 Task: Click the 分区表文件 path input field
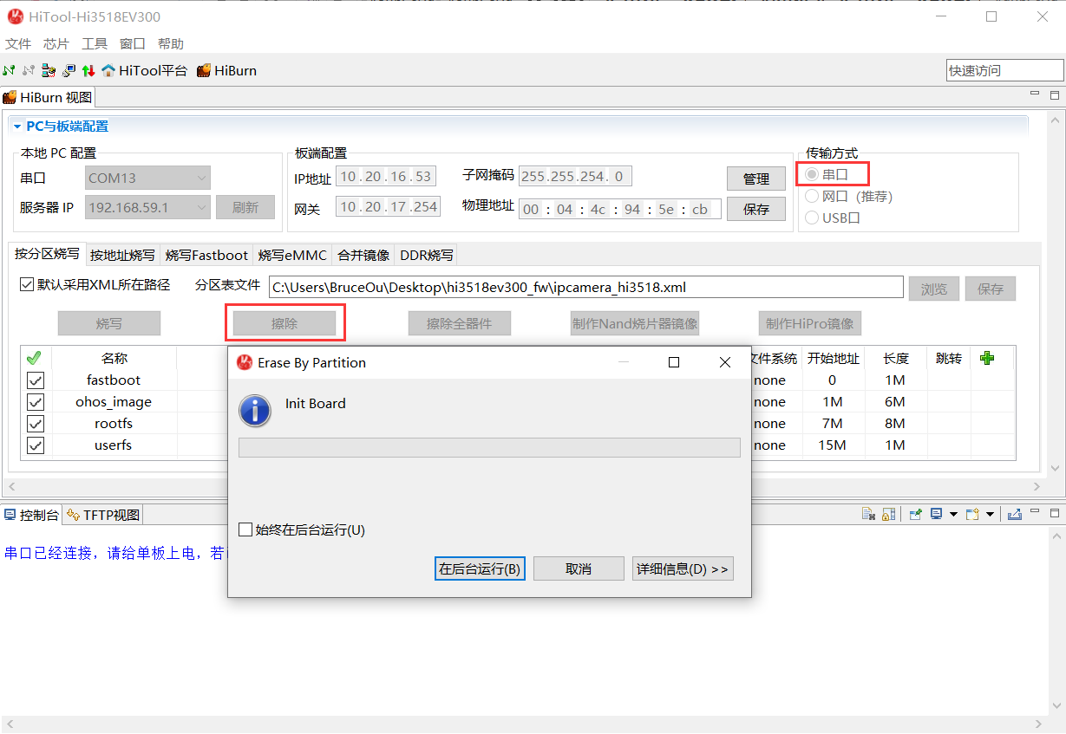585,287
